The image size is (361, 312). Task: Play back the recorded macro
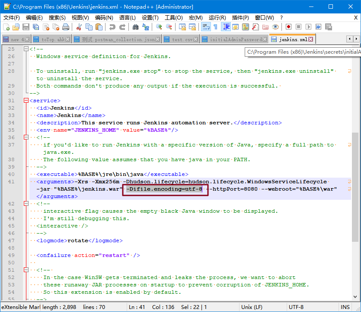[308, 27]
